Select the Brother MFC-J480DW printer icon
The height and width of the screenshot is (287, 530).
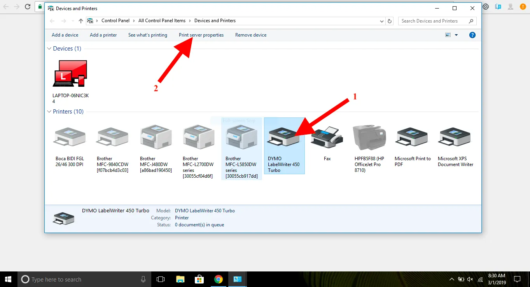coord(156,137)
